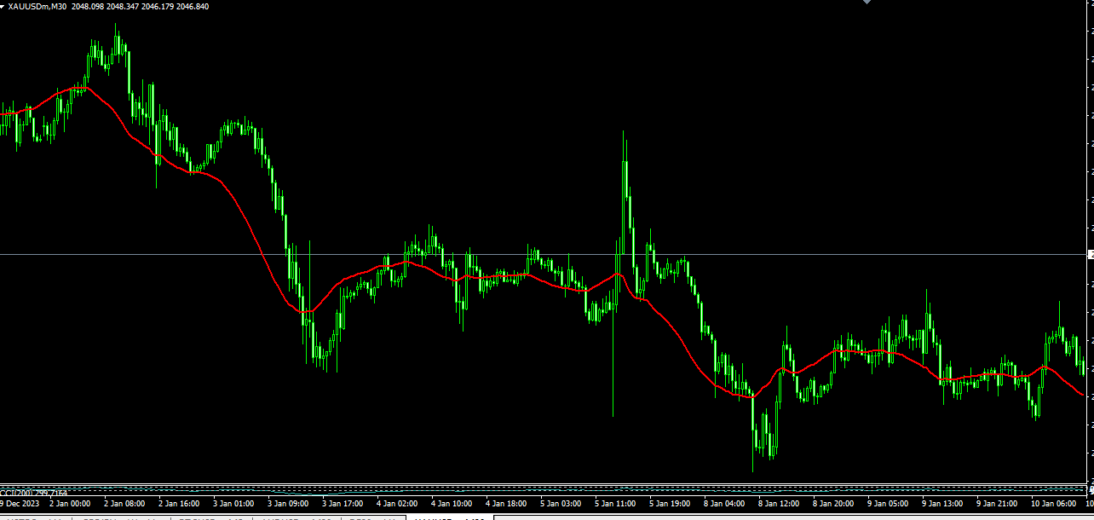This screenshot has width=1094, height=520.
Task: Click the 2 Jan 08:00 time label
Action: (124, 504)
